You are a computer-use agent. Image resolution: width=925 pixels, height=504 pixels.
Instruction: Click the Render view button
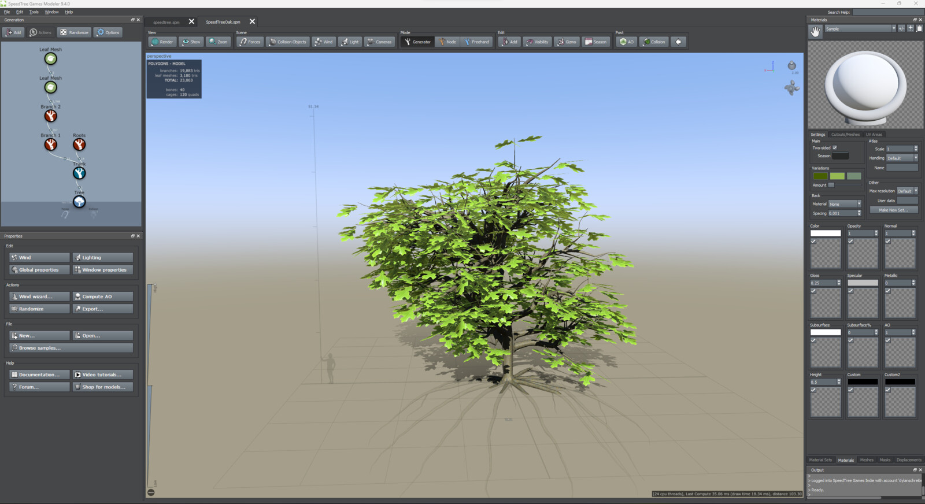[x=162, y=42]
